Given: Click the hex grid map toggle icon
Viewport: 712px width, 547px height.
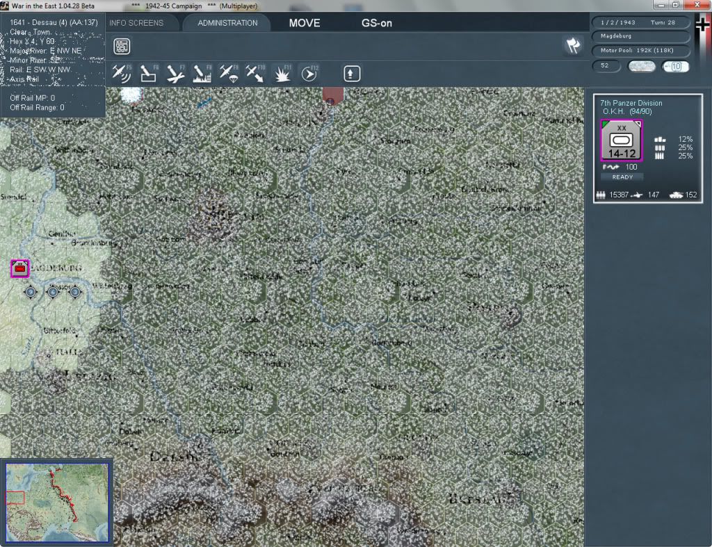Looking at the screenshot, I should tap(122, 46).
